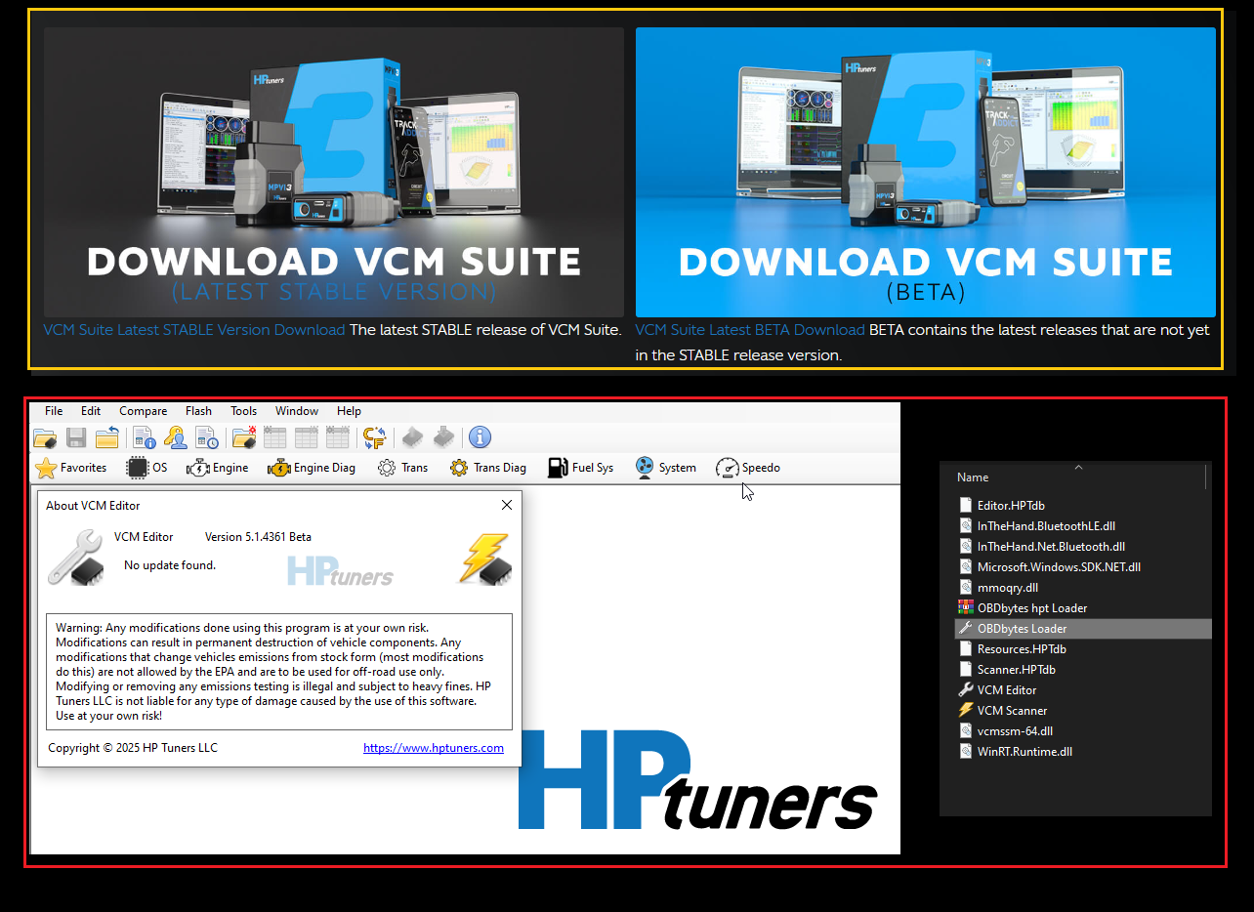Select the VCM Scanner file
Image resolution: width=1254 pixels, height=912 pixels.
(1012, 711)
